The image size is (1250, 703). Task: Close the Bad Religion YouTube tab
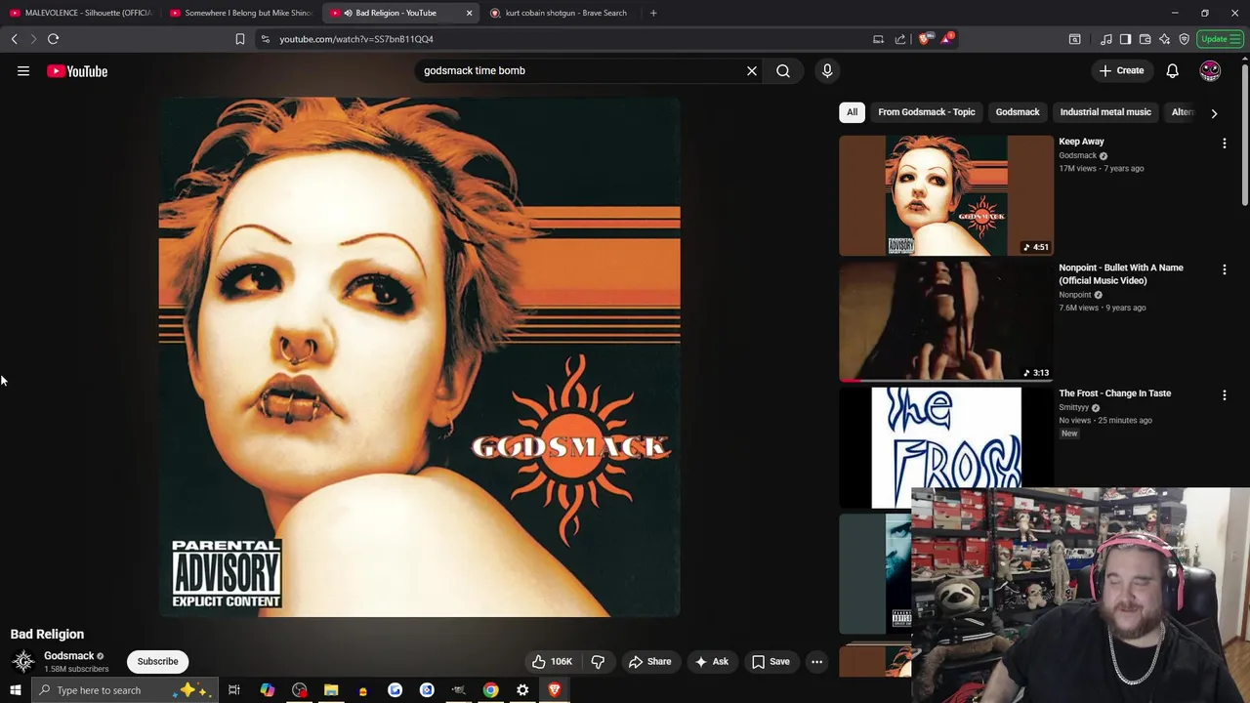coord(469,13)
